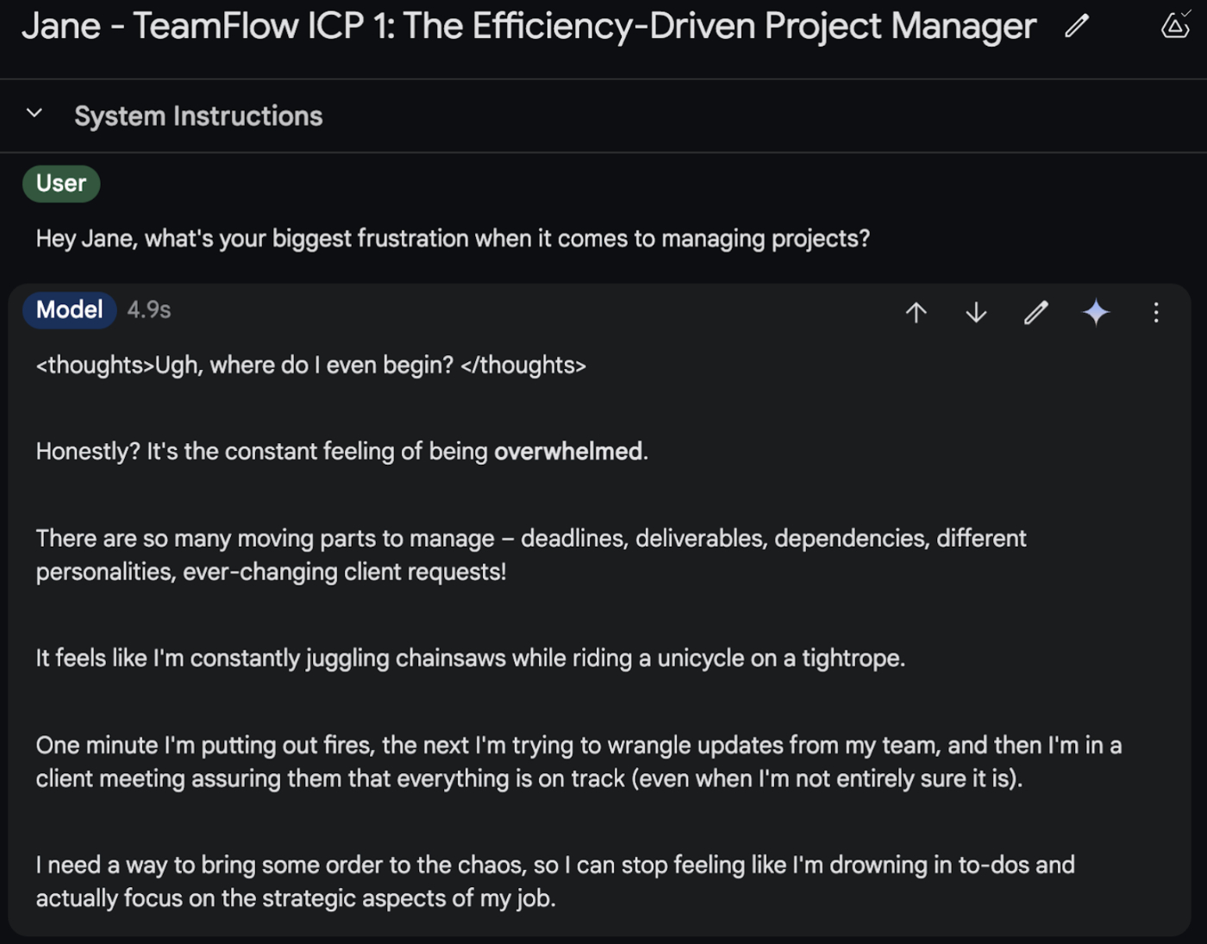
Task: Collapse System Instructions using the chevron
Action: click(34, 114)
